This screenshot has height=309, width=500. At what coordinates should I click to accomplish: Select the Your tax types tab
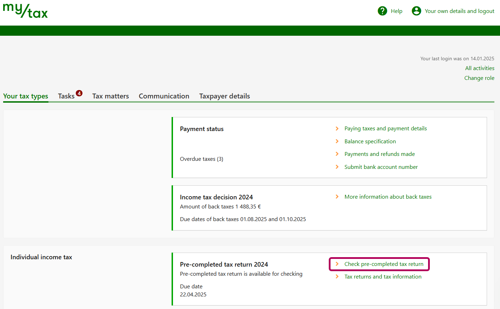point(26,96)
